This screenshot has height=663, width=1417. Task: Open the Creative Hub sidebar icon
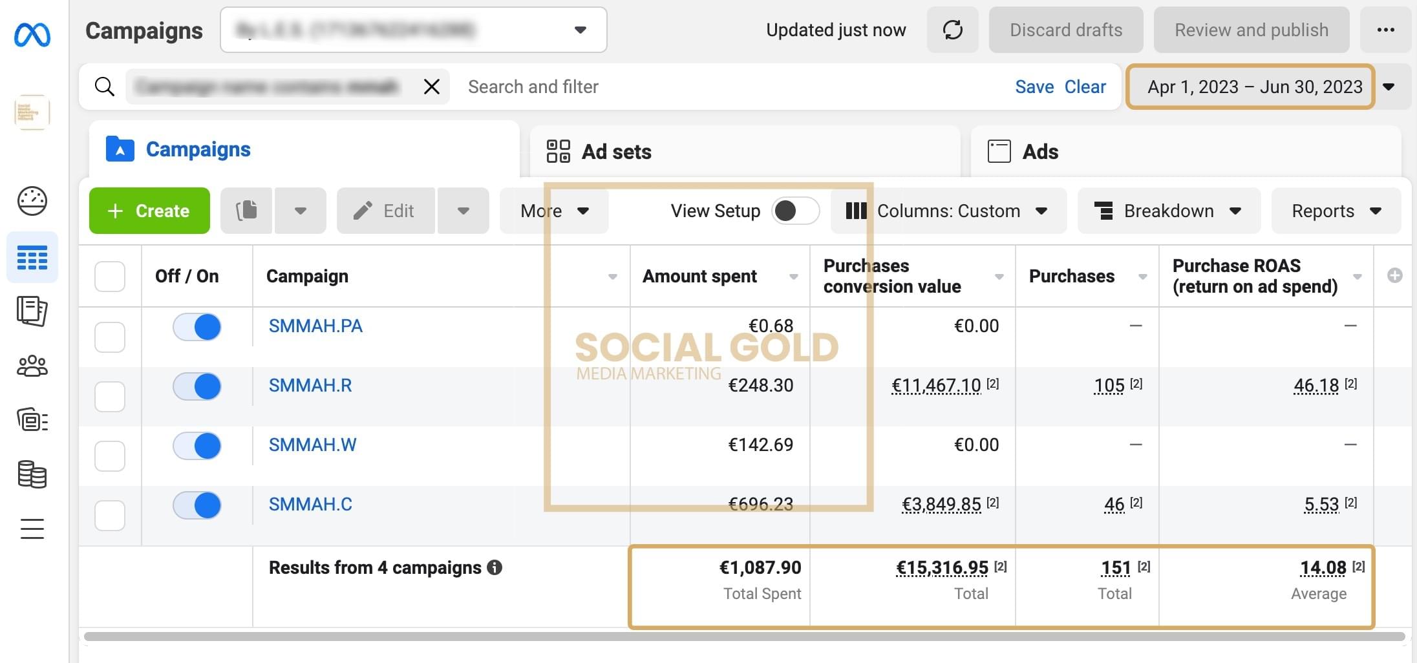pyautogui.click(x=32, y=421)
